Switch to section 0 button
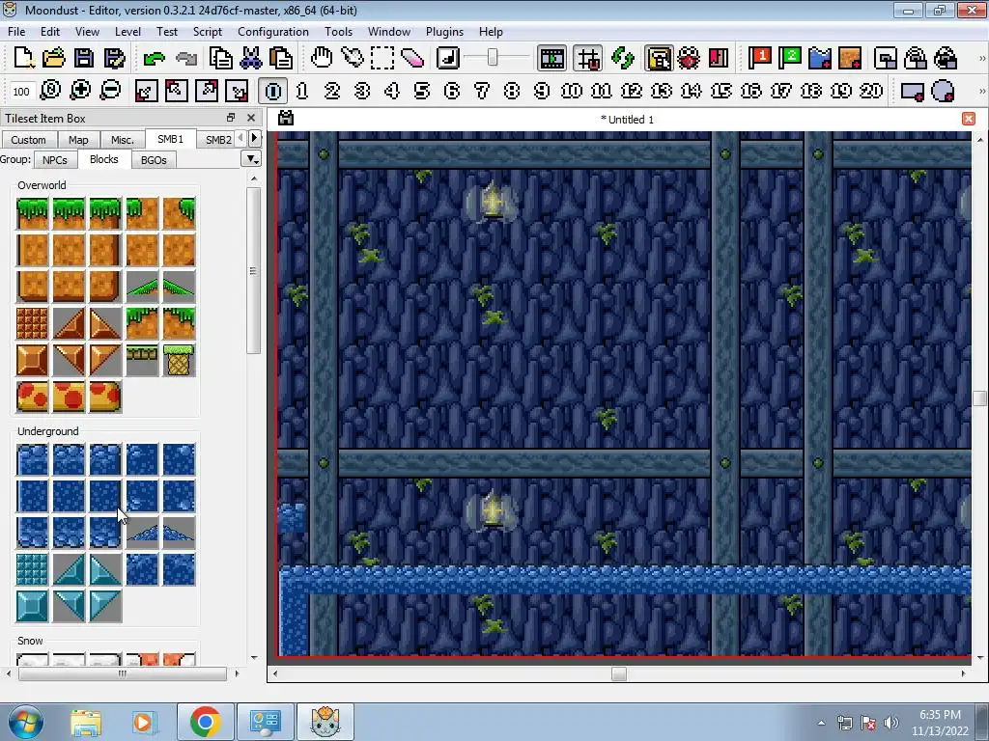Image resolution: width=989 pixels, height=741 pixels. [272, 91]
